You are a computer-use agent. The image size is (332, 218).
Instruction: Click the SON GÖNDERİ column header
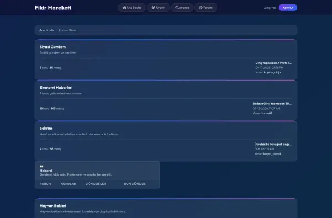click(x=135, y=184)
